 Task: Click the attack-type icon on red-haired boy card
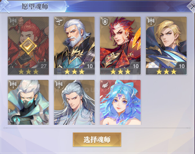[13, 21]
